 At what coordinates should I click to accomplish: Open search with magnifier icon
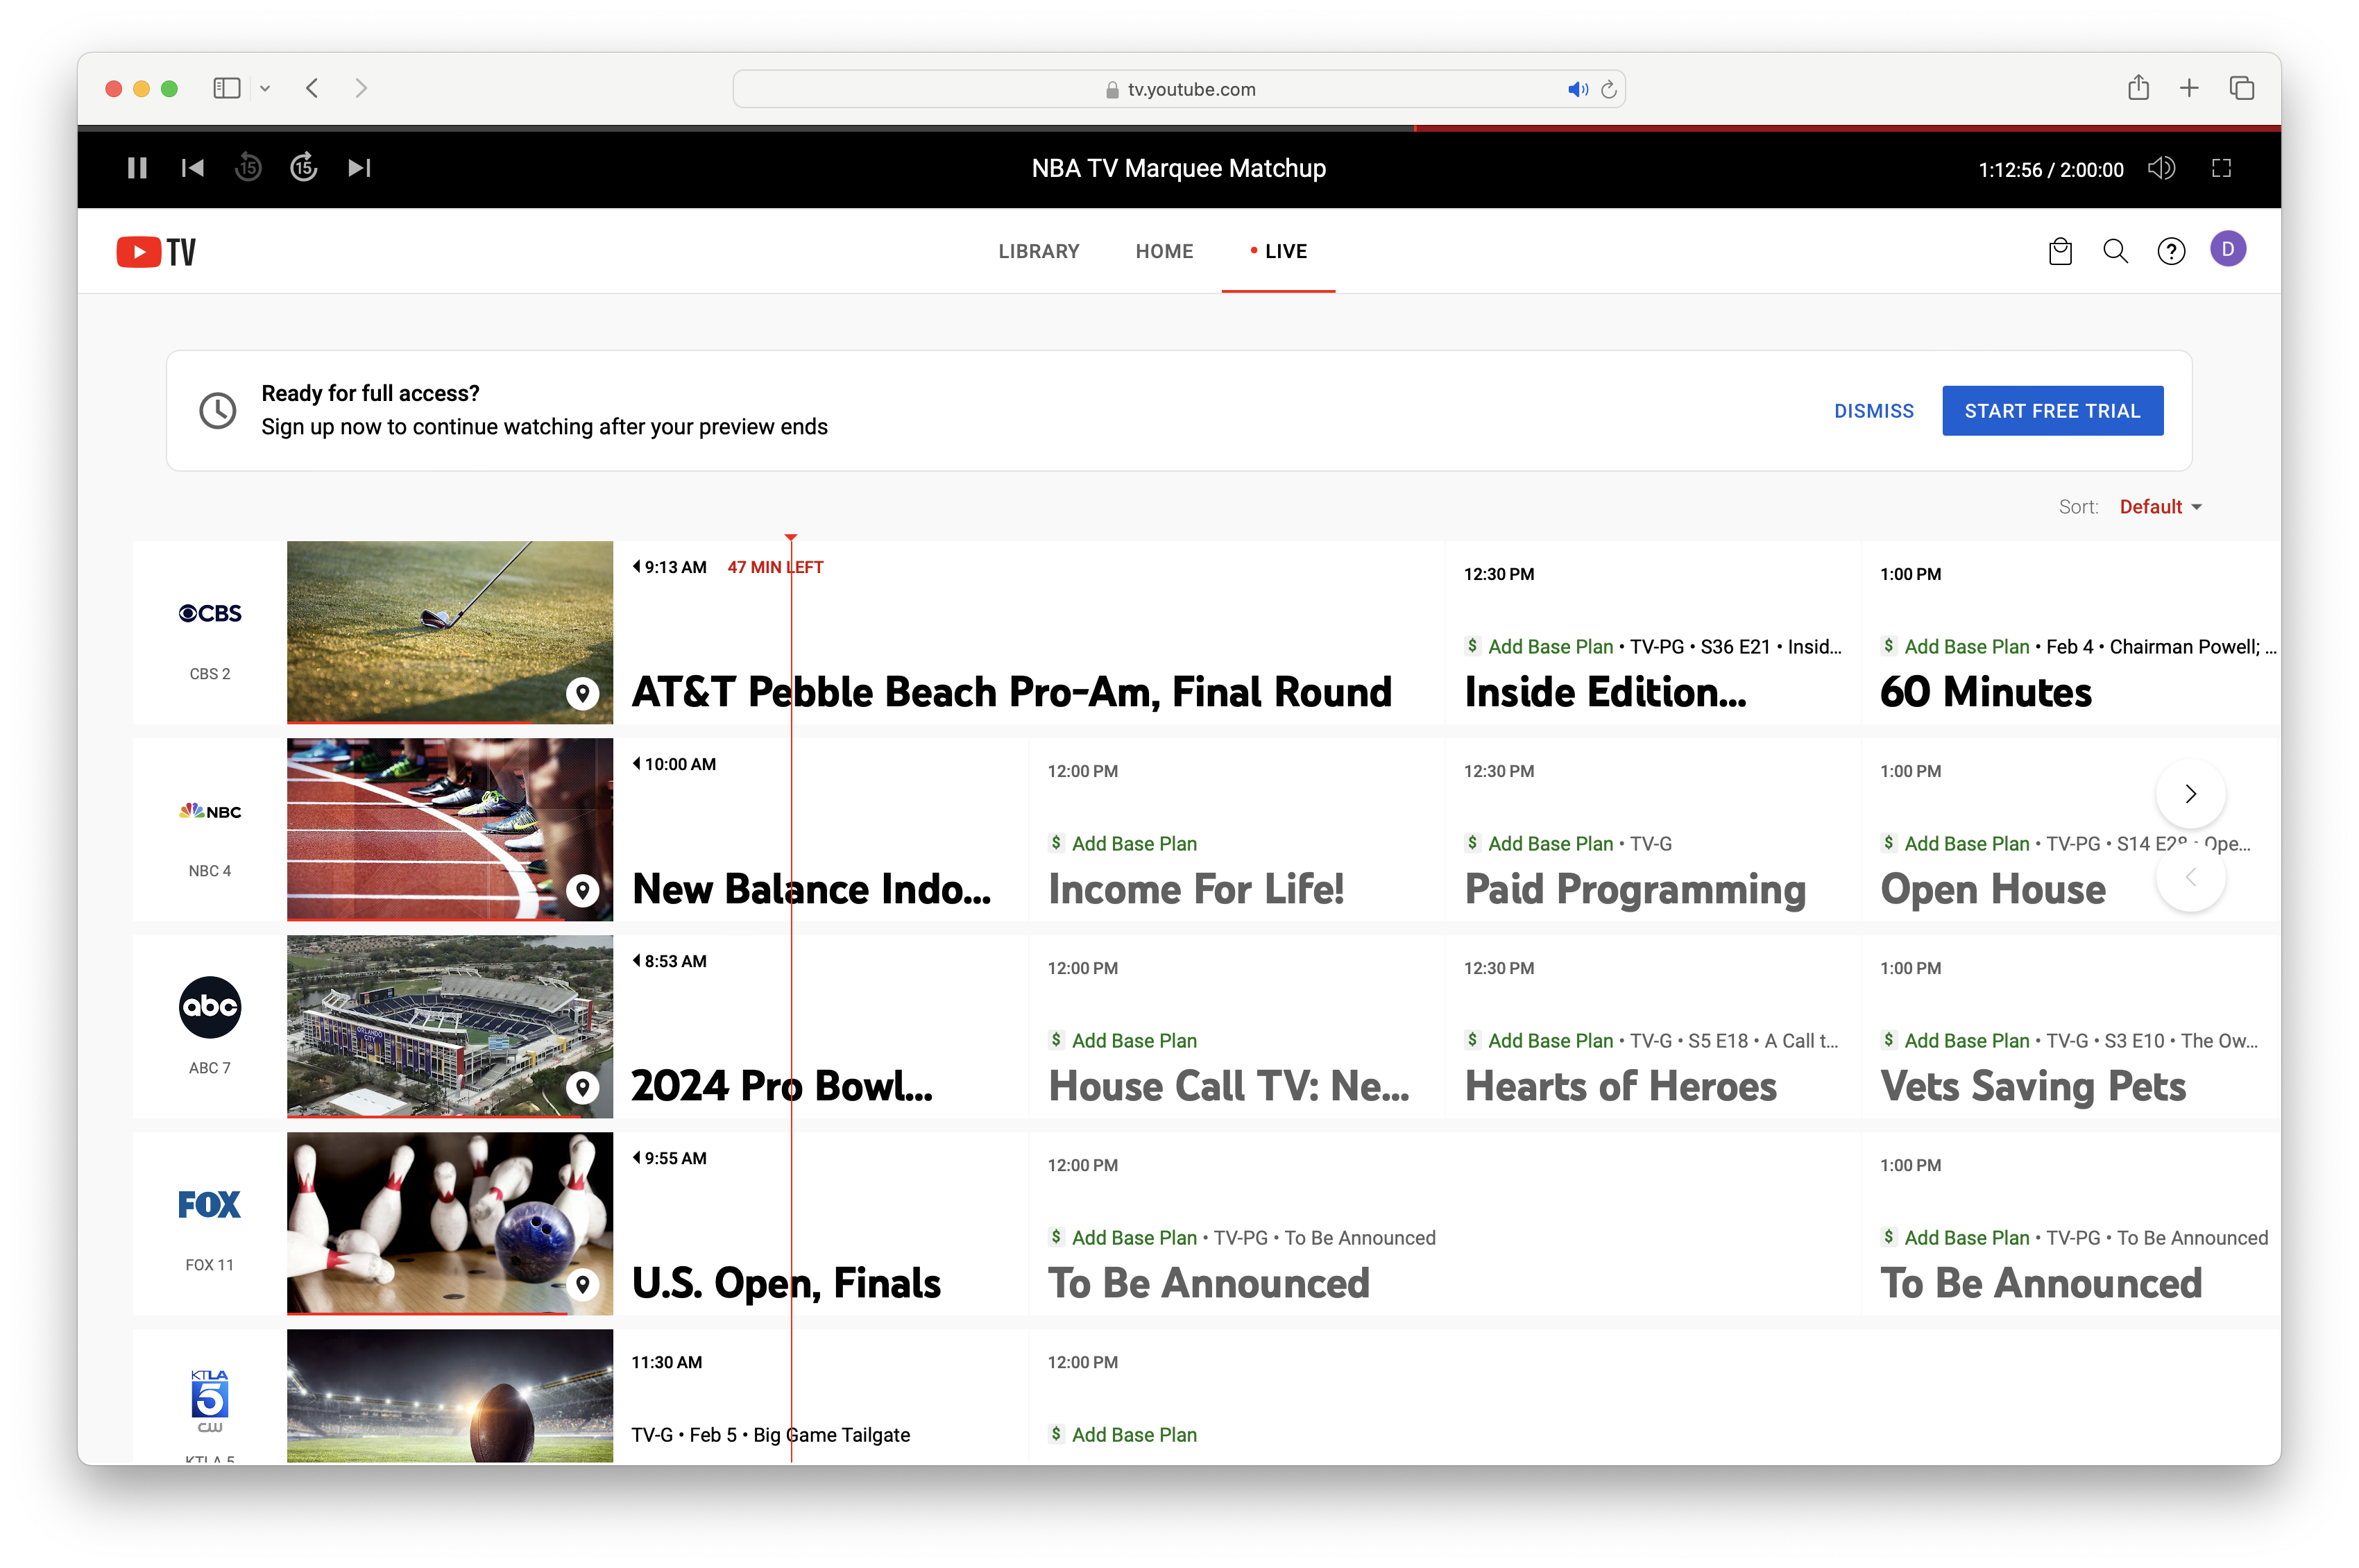tap(2115, 251)
